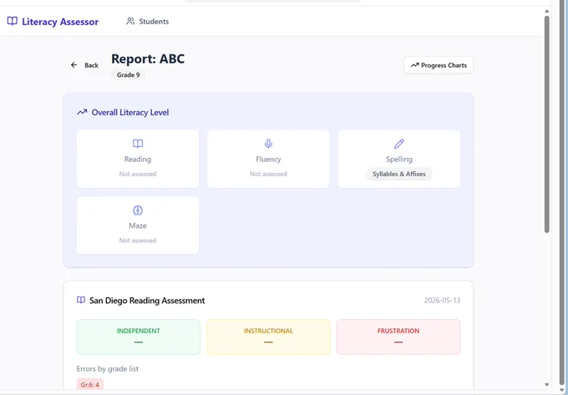
Task: Open Progress Charts button
Action: [439, 65]
